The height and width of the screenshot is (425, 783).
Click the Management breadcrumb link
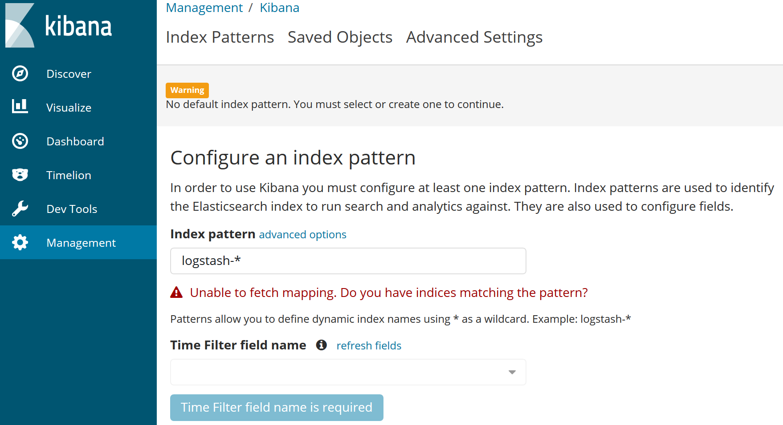[204, 8]
